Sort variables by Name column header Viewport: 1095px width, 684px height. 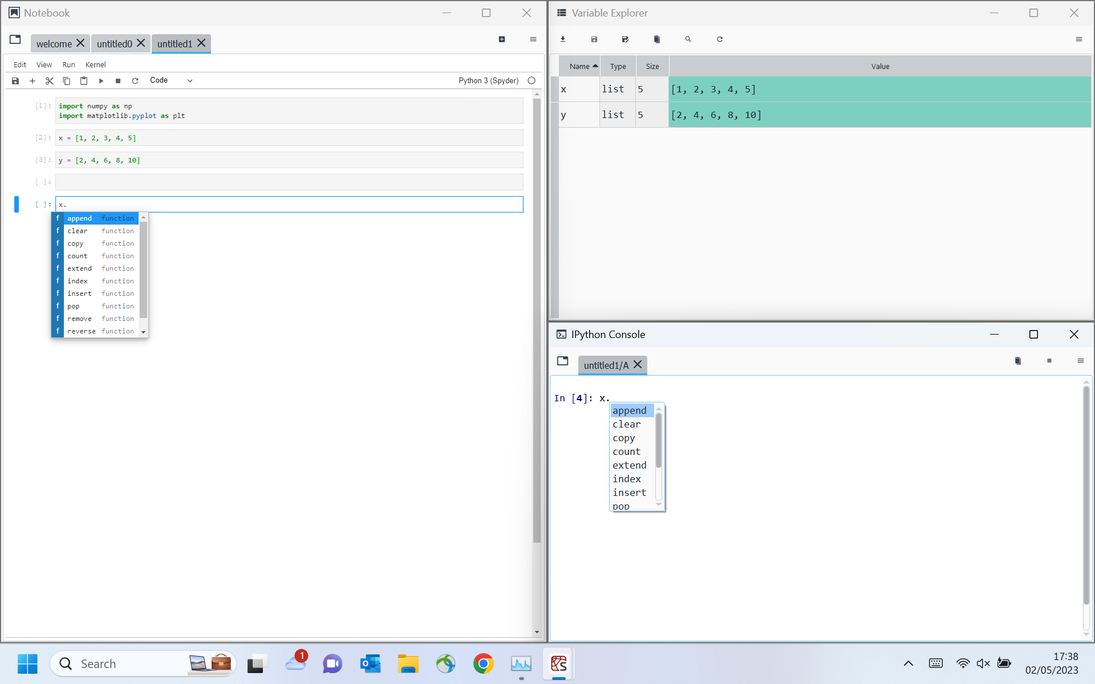coord(579,67)
